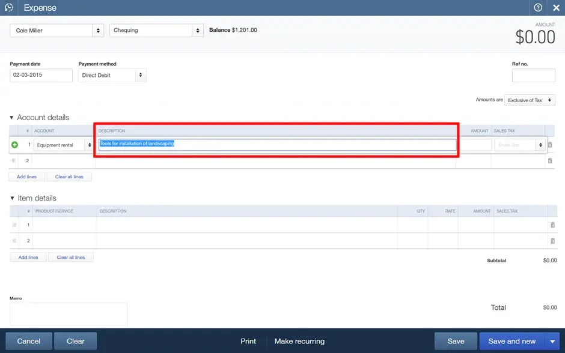Grab the drag handle on item line 1
Viewport: 565px width, 353px height.
pyautogui.click(x=14, y=225)
